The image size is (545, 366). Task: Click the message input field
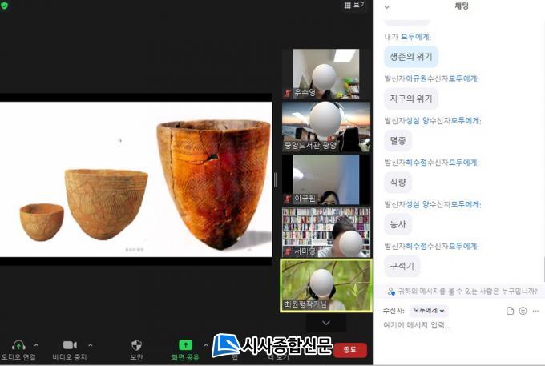449,325
